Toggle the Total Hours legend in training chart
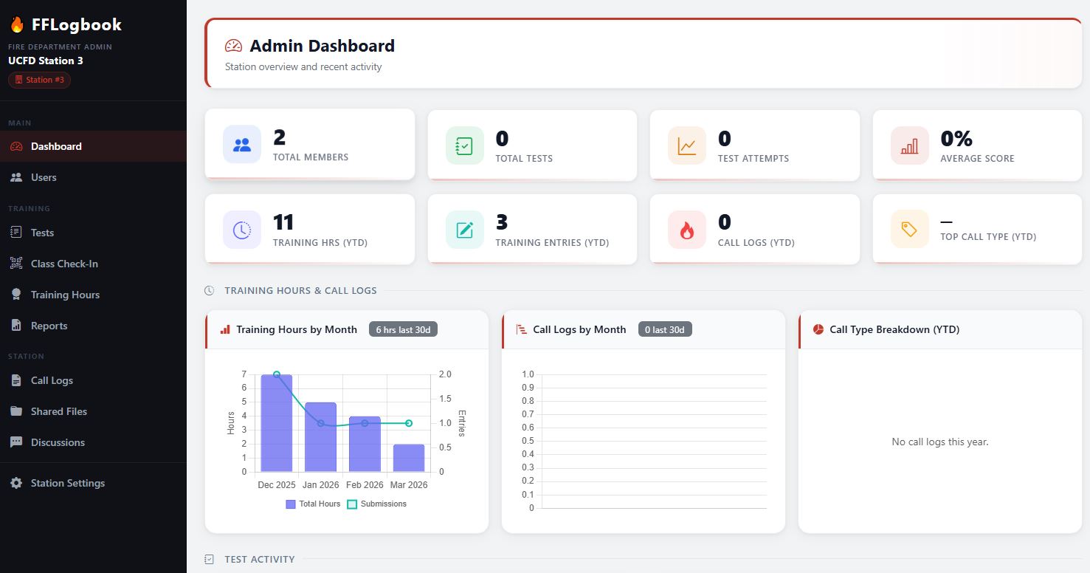1090x573 pixels. (x=314, y=504)
